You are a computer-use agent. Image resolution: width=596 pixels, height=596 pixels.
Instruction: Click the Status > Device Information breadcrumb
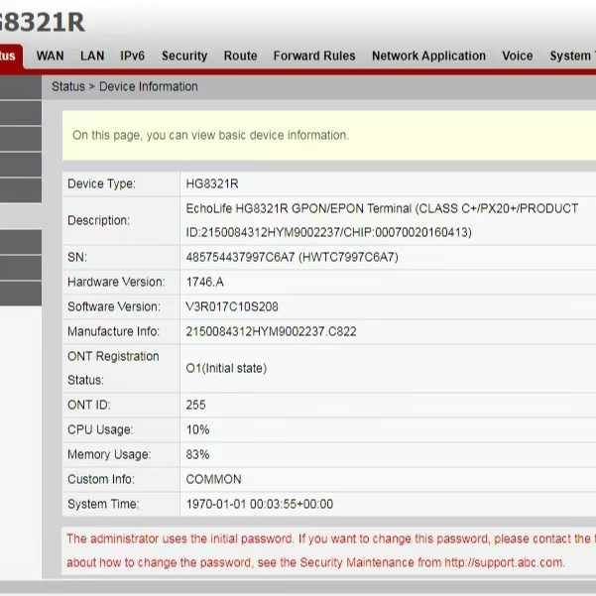[125, 86]
